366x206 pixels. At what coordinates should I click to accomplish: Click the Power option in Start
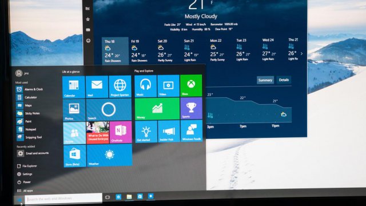pyautogui.click(x=24, y=182)
